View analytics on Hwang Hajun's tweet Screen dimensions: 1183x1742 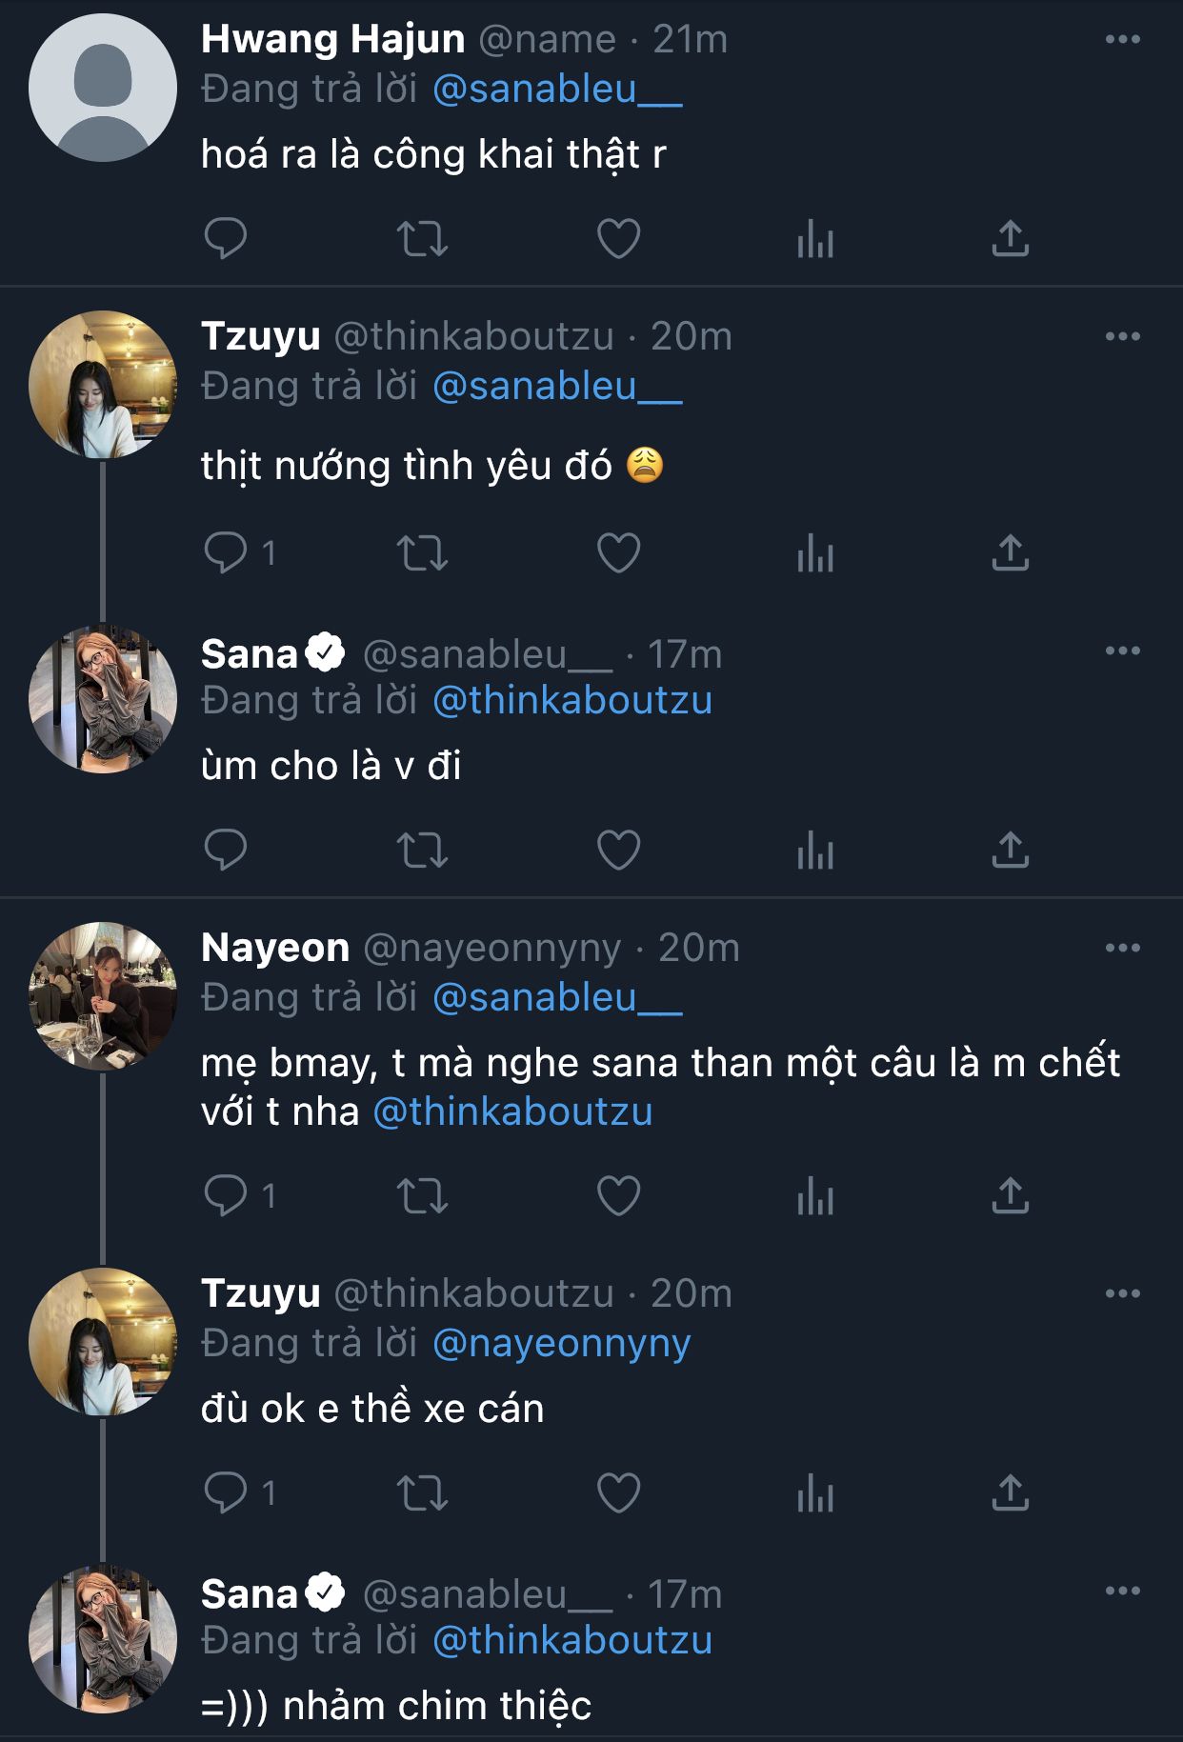pos(814,238)
